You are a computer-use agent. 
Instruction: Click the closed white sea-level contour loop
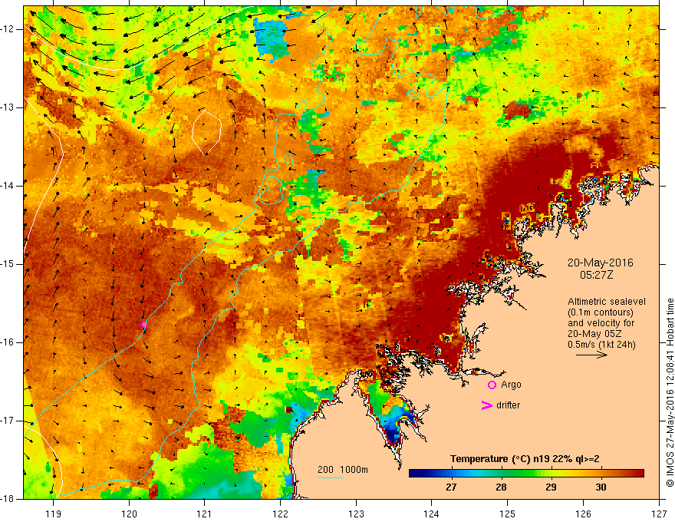[x=206, y=132]
